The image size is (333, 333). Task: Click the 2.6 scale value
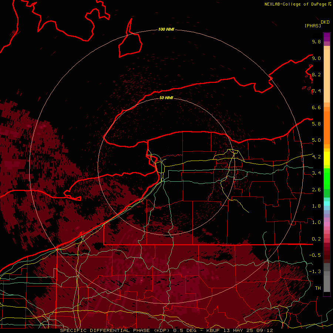[x=316, y=190]
